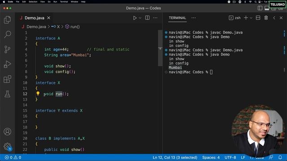Expand the new terminal launch profile dropdown
The image size is (287, 161).
click(251, 18)
